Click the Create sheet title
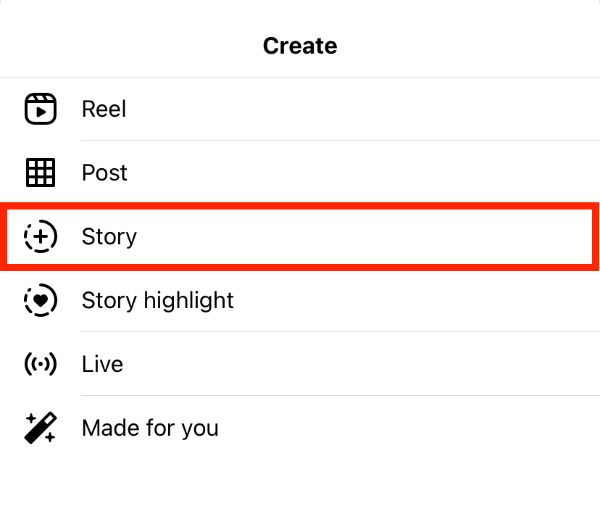Viewport: 600px width, 522px height. [x=300, y=46]
